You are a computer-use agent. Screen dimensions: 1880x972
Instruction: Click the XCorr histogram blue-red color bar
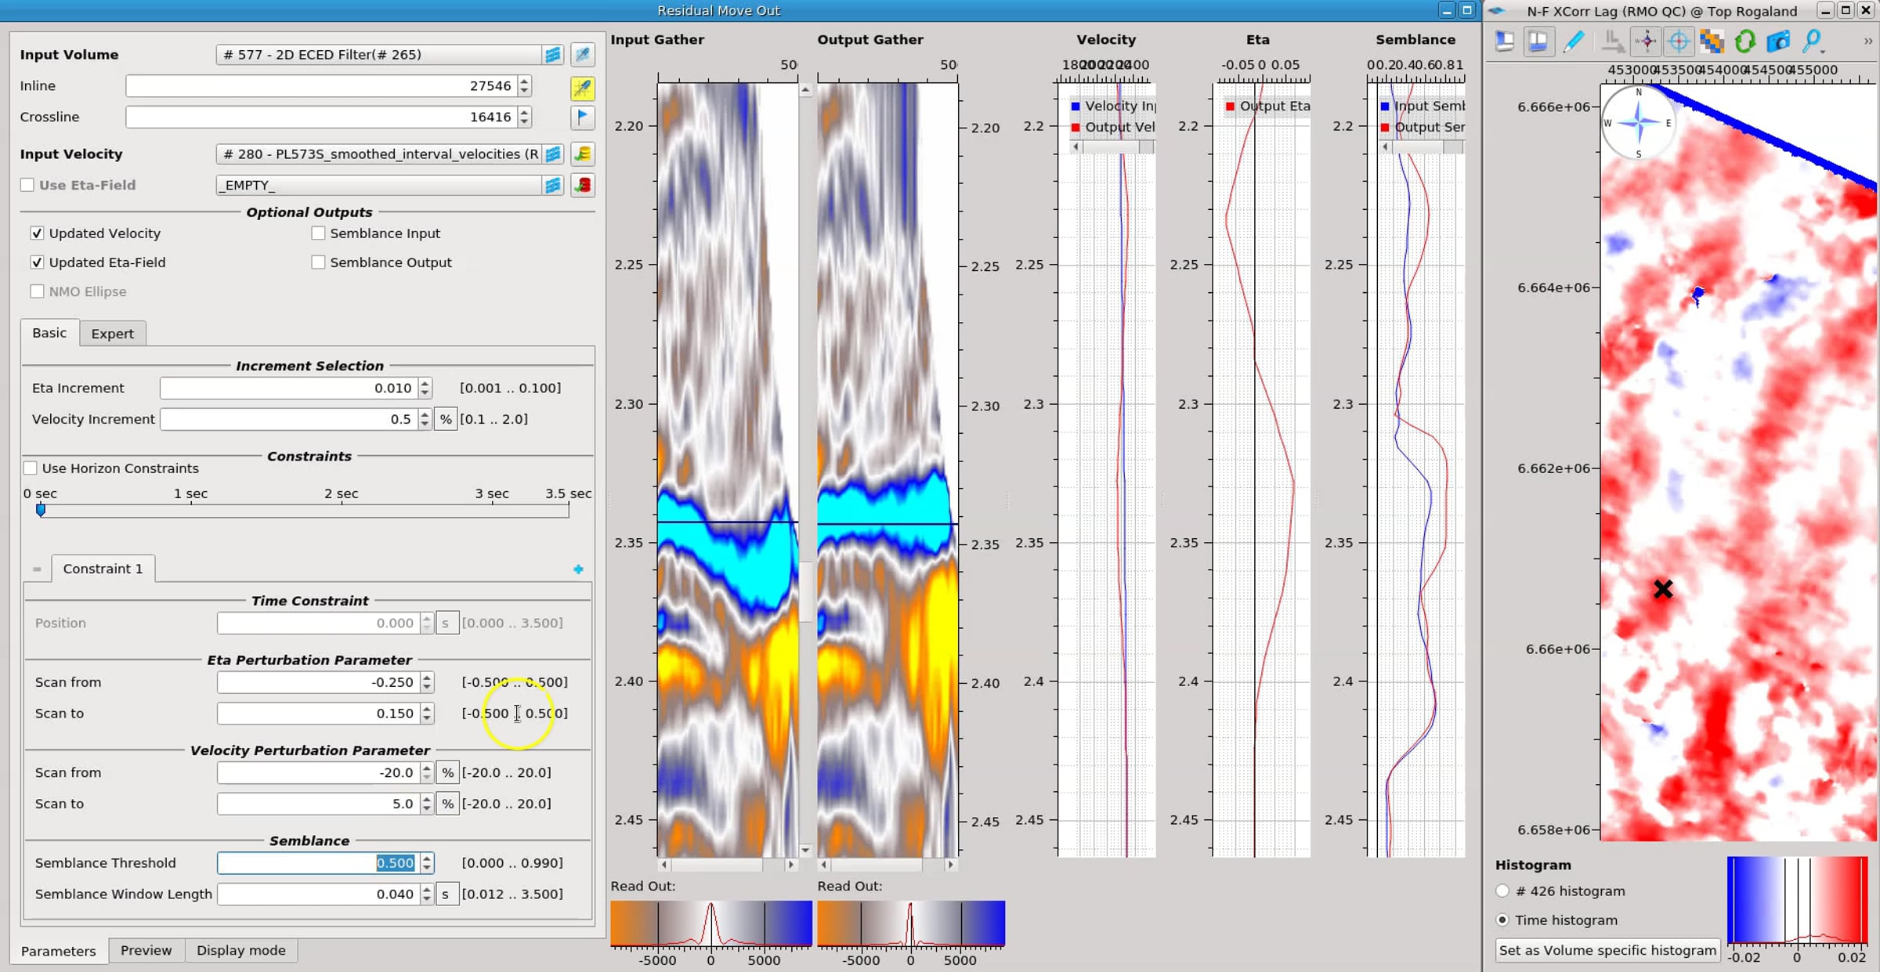1797,899
